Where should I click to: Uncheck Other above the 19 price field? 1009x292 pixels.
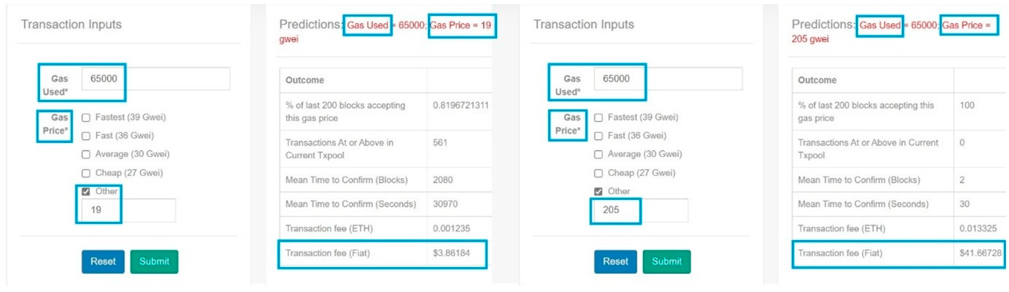pos(86,192)
